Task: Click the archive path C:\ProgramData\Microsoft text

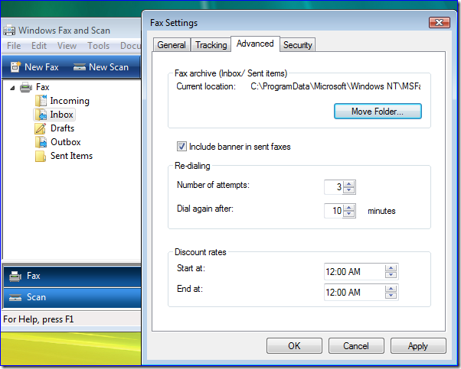Action: (335, 86)
